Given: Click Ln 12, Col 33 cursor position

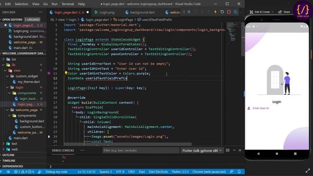Looking at the screenshot, I should [87, 172].
